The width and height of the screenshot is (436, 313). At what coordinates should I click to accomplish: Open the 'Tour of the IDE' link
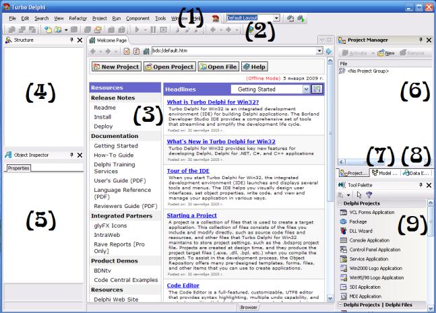pos(188,171)
